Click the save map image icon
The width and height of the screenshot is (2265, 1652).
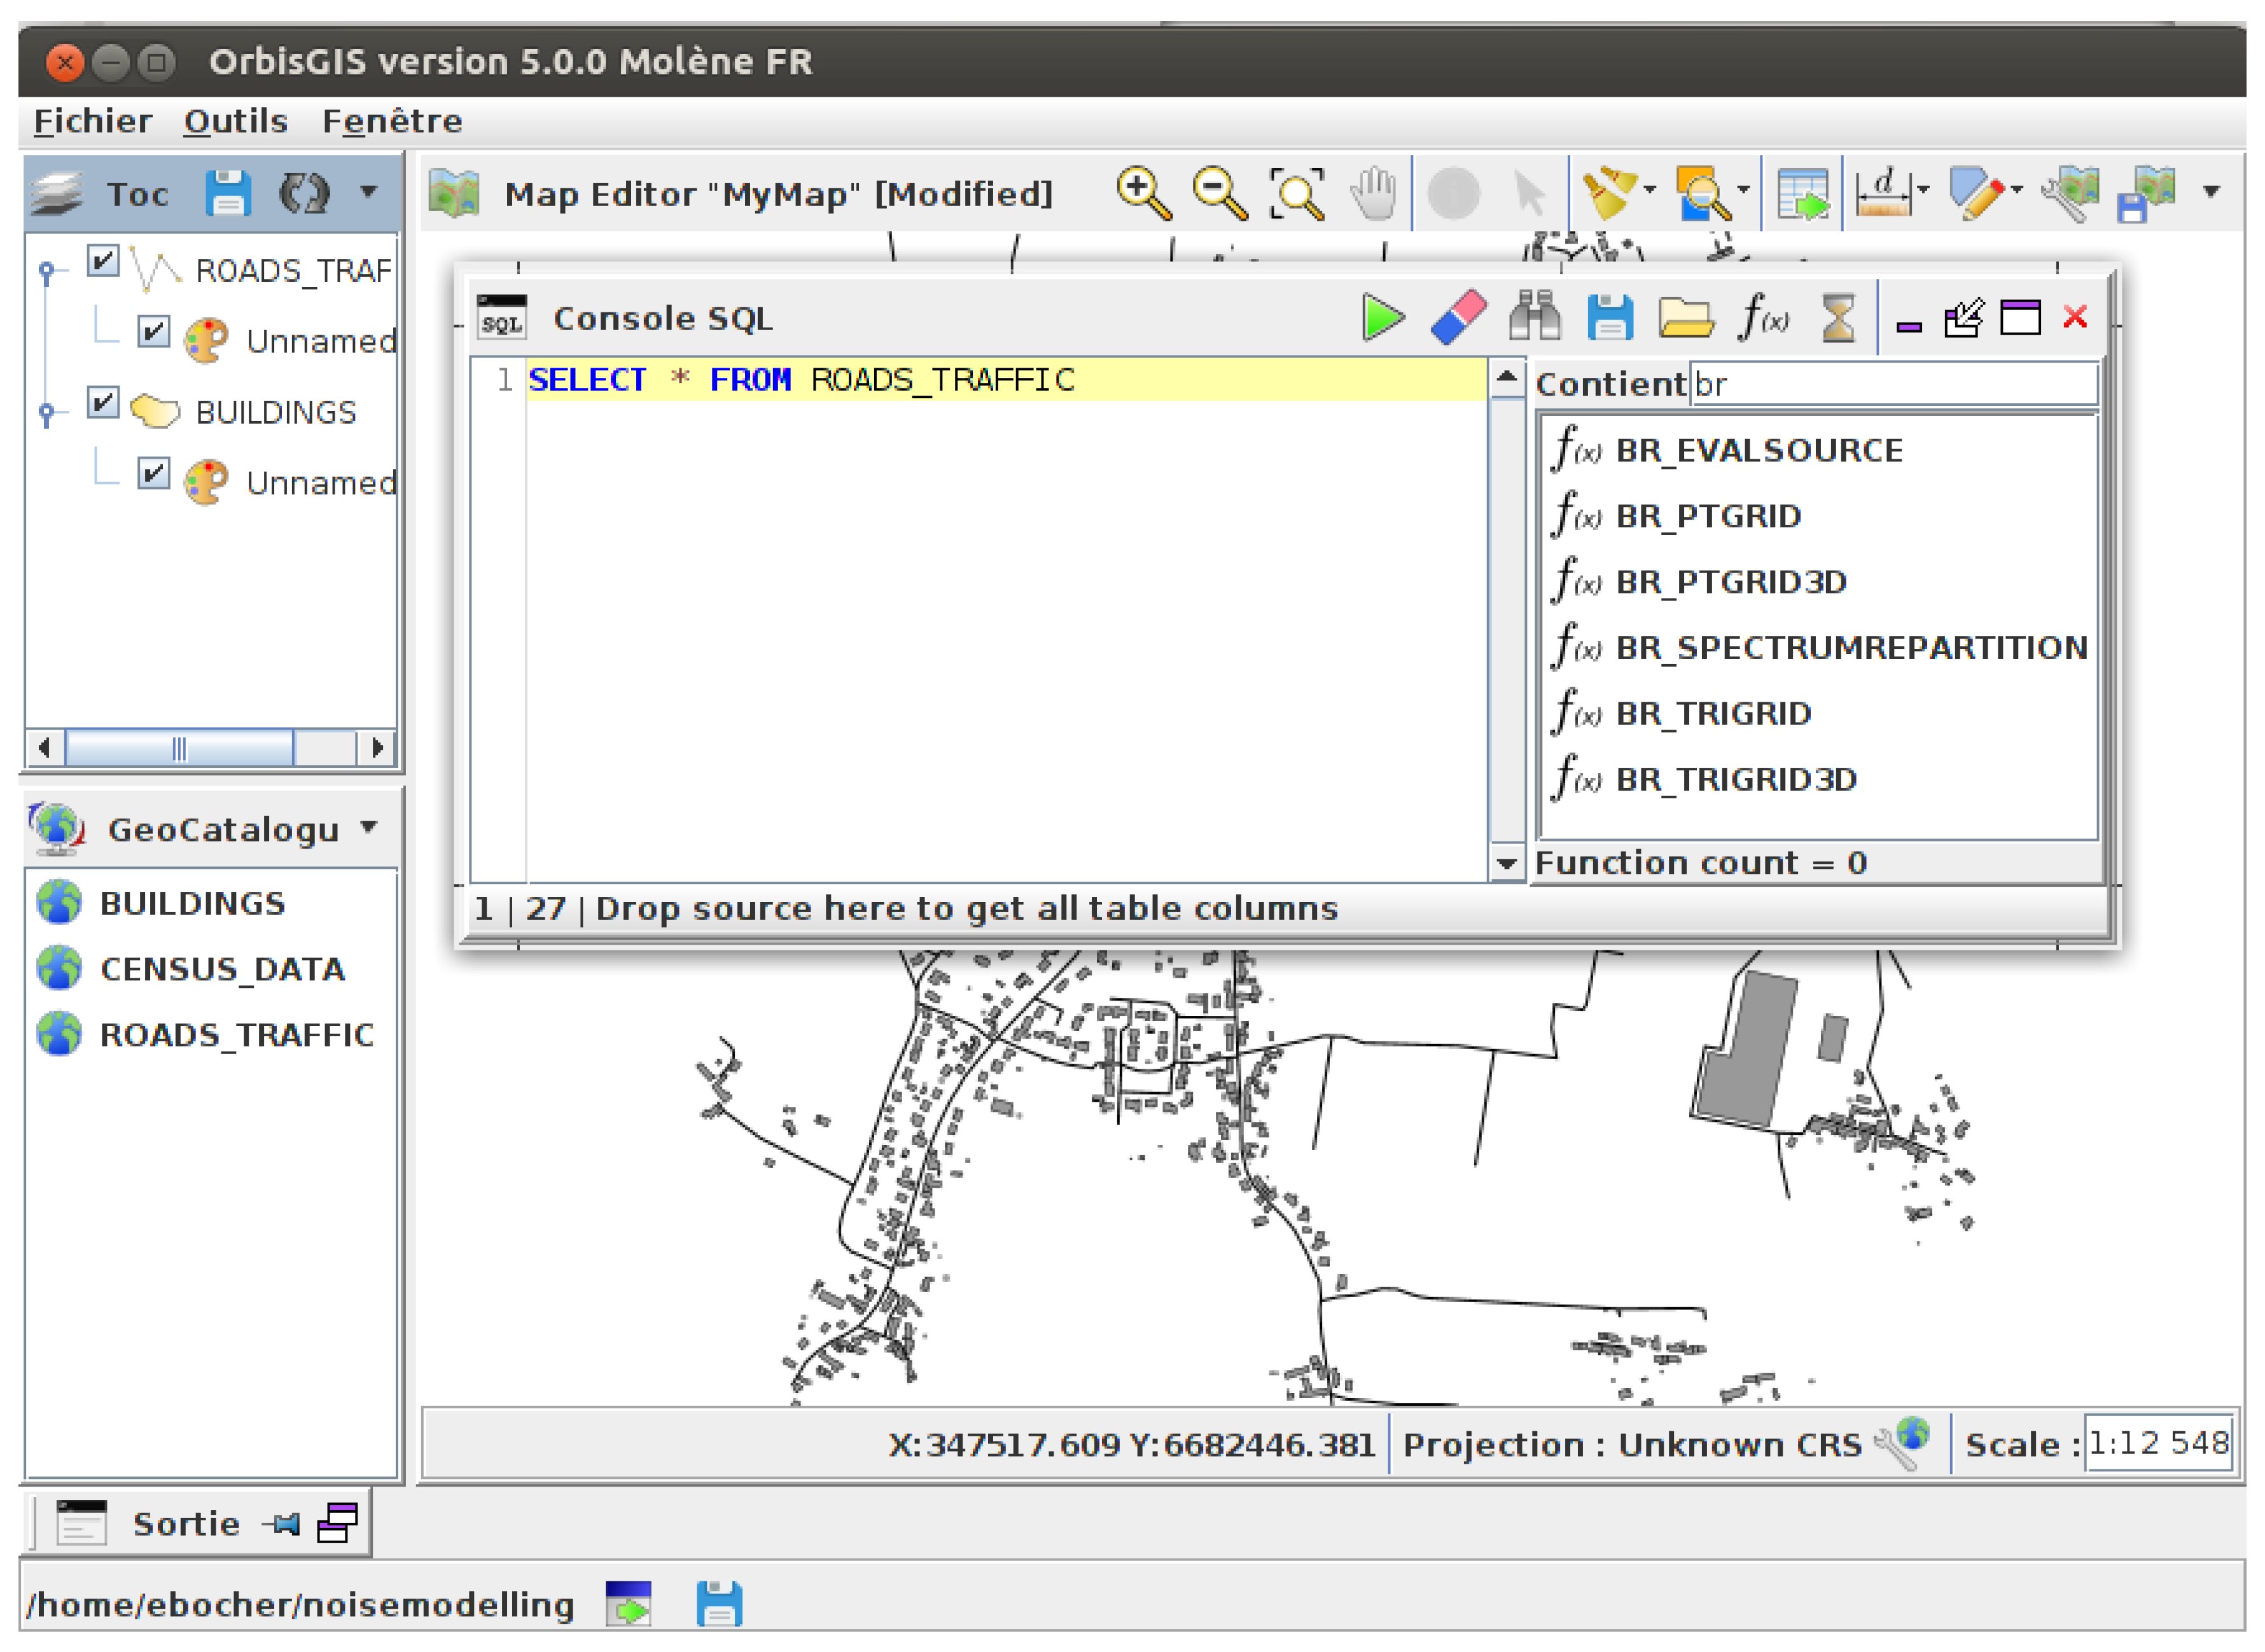2147,193
